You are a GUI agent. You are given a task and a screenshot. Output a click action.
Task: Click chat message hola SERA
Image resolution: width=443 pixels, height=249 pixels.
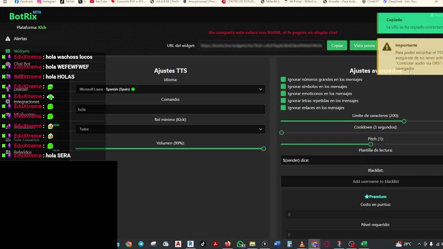[x=58, y=156]
